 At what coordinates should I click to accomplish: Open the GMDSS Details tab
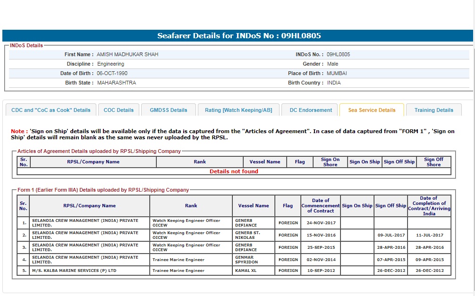coord(169,110)
